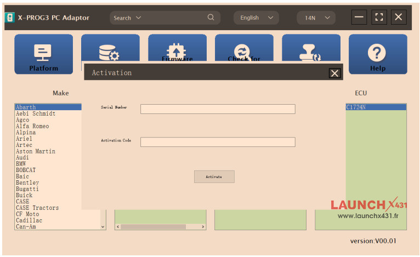
Task: Select BMW from the Make list
Action: tap(21, 164)
